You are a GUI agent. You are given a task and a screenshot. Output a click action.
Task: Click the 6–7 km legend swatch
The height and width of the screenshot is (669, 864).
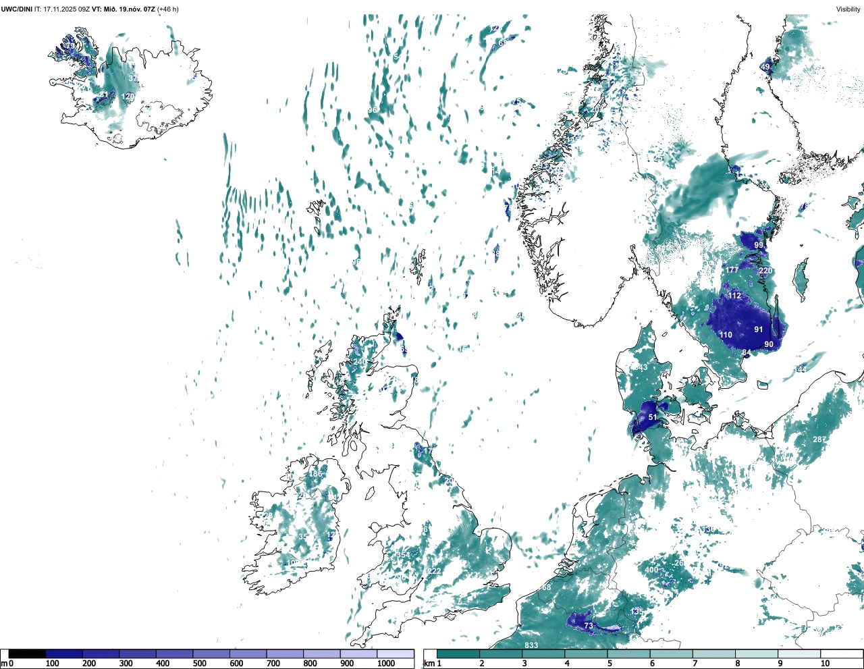click(x=671, y=654)
